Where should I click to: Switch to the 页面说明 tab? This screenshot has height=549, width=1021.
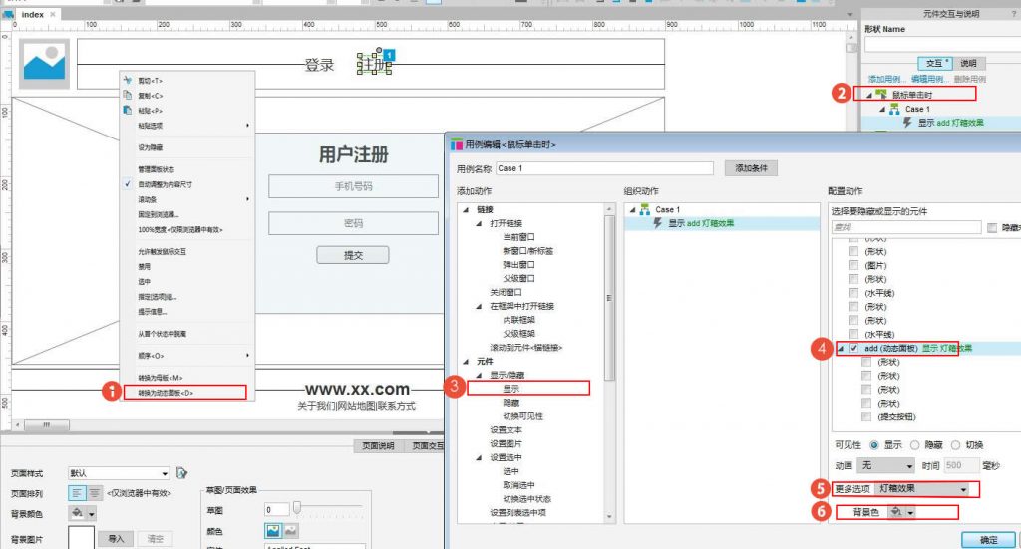[378, 445]
